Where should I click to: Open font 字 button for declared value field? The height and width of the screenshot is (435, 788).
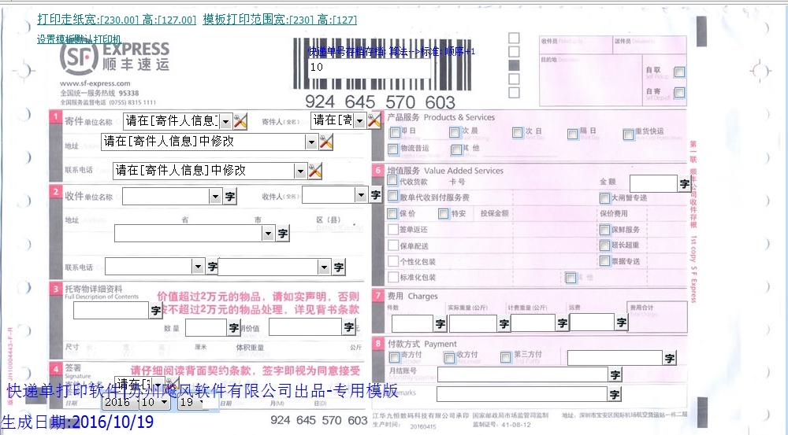(x=349, y=327)
